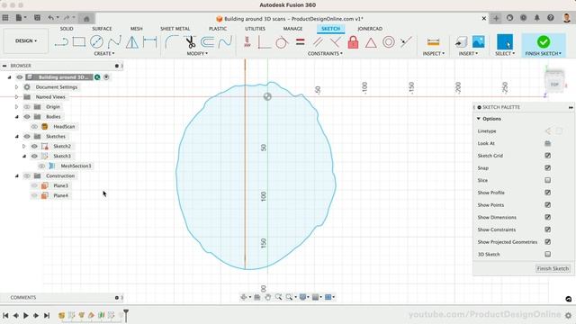This screenshot has height=324, width=576.
Task: Select the Pan hand tool in navigation bar
Action: (268, 297)
